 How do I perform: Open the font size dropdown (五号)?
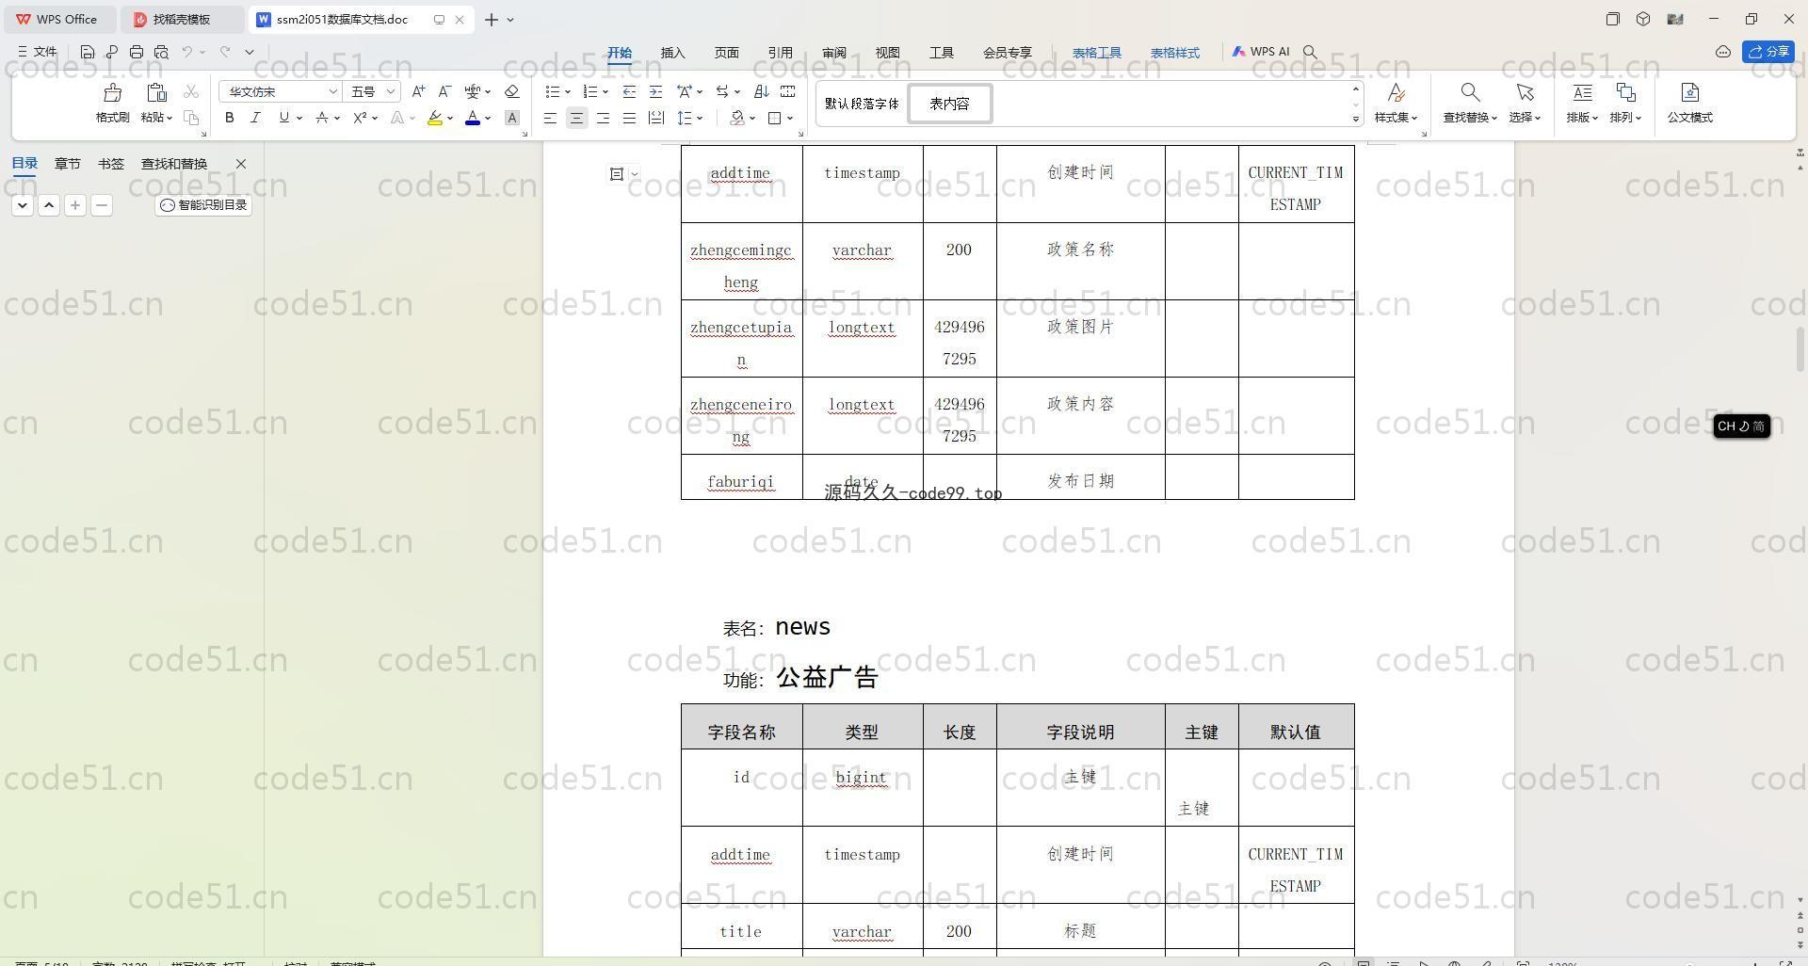point(390,91)
